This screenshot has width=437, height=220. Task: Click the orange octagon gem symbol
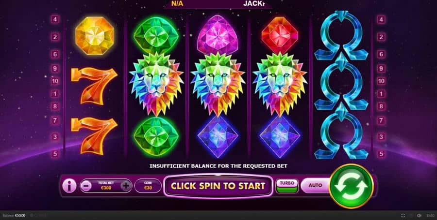coord(95,36)
